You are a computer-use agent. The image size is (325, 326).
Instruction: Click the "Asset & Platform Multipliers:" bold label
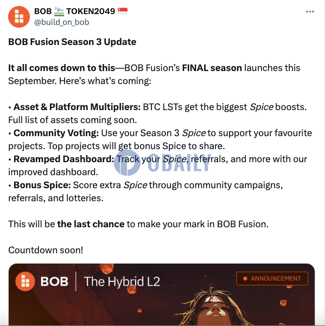point(77,107)
